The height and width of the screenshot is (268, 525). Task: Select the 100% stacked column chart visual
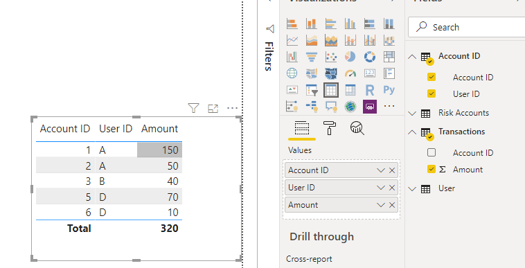[389, 24]
